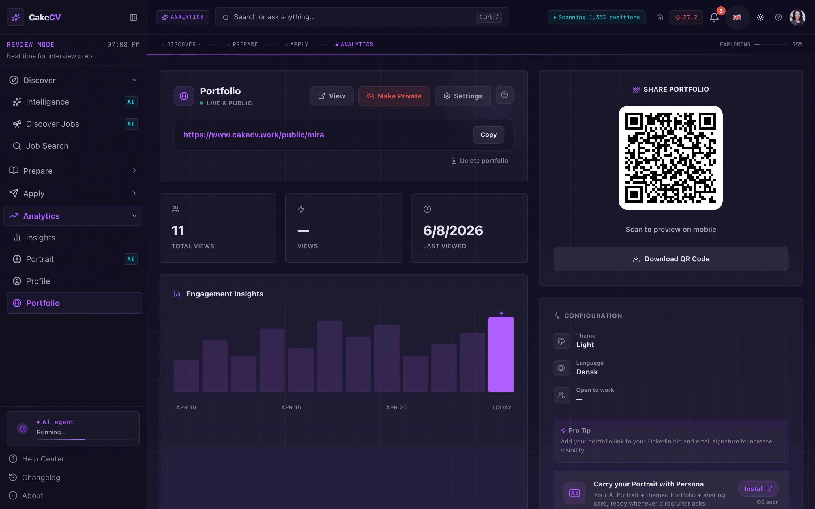Open Job Search in the sidebar
Image resolution: width=815 pixels, height=509 pixels.
pos(75,146)
